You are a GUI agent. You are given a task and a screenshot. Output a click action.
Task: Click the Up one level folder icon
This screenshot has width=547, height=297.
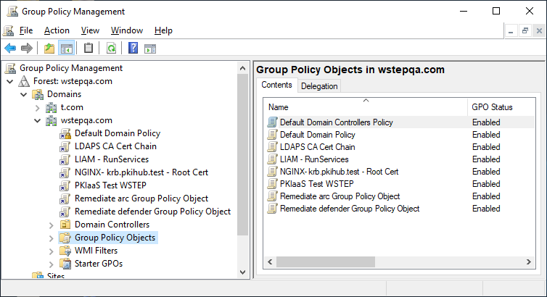tap(49, 49)
